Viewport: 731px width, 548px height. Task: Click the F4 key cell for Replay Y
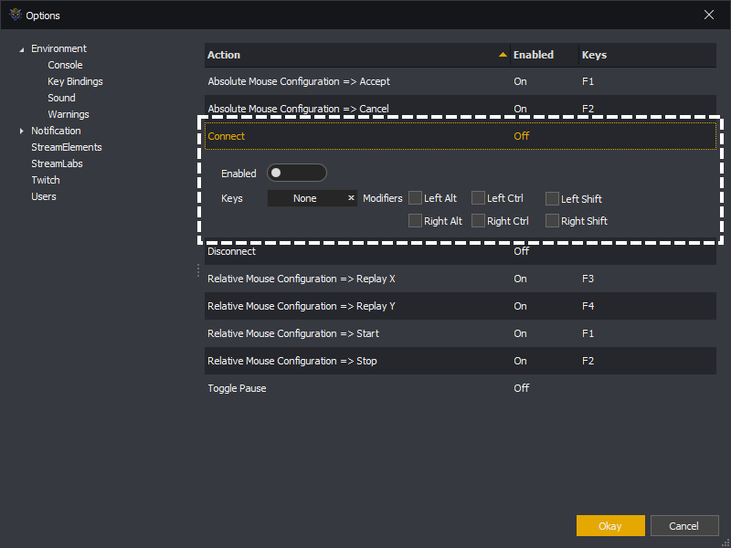[x=588, y=306]
